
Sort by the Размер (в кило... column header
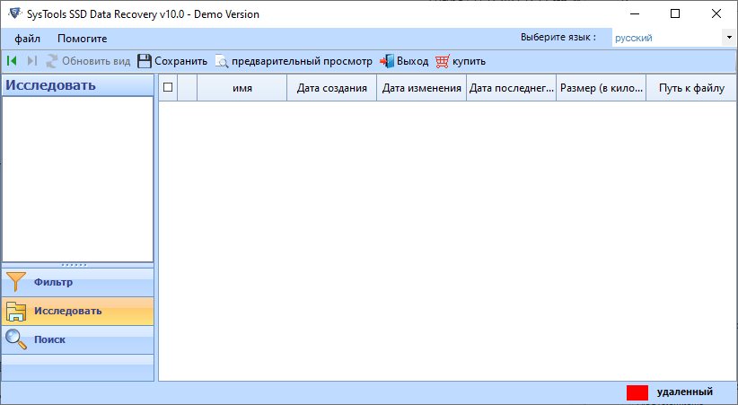pyautogui.click(x=602, y=88)
